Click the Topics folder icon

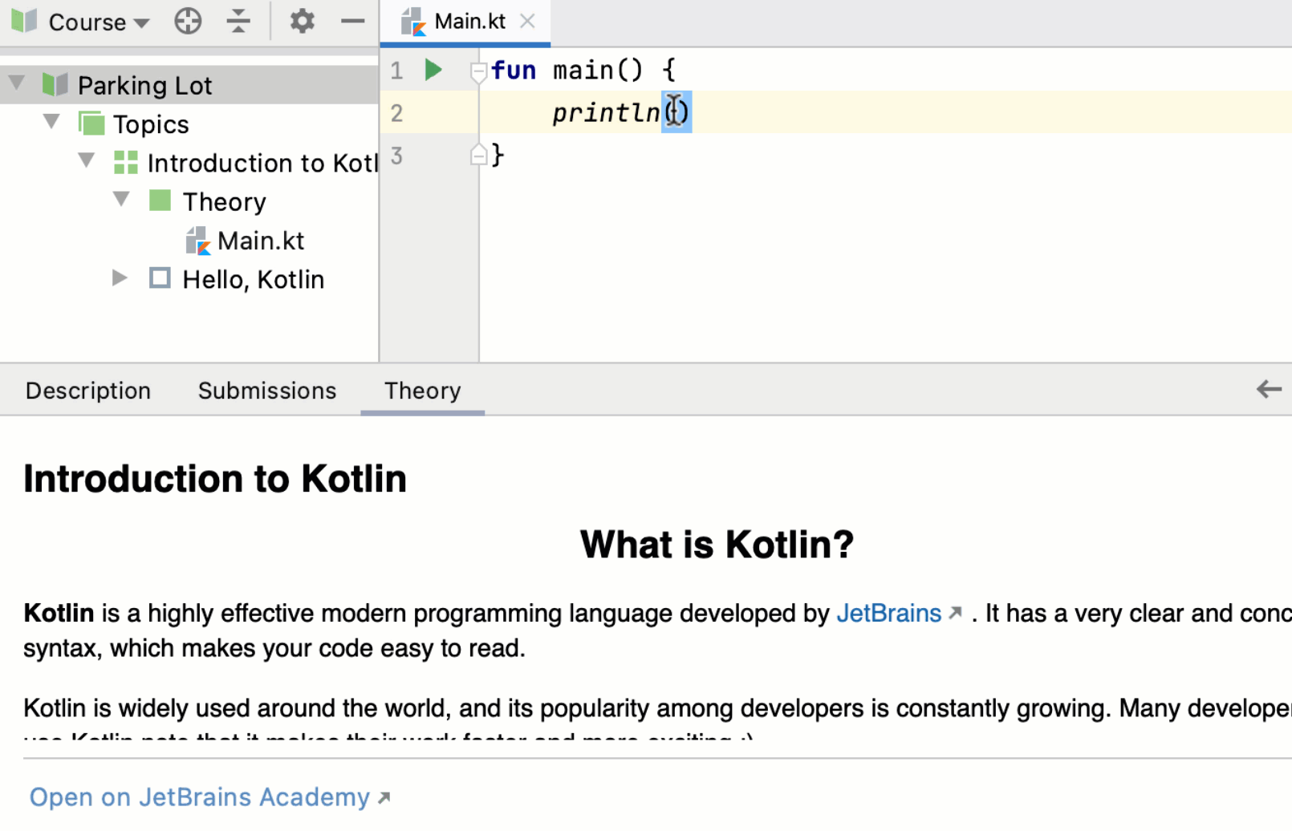[x=91, y=123]
